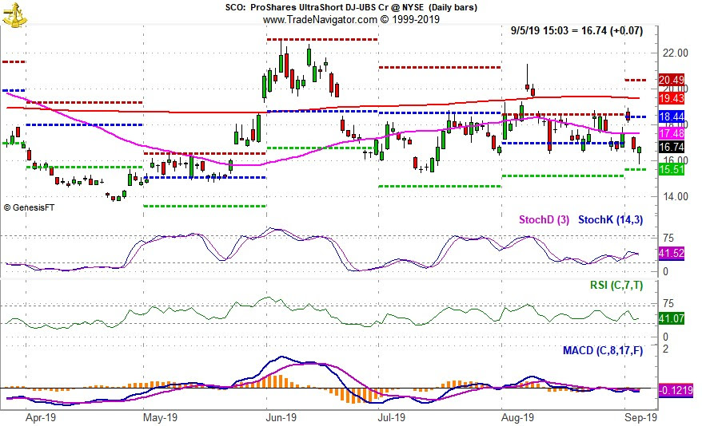Click the MACD pane 2 scale label
This screenshot has height=426, width=702.
pyautogui.click(x=666, y=349)
